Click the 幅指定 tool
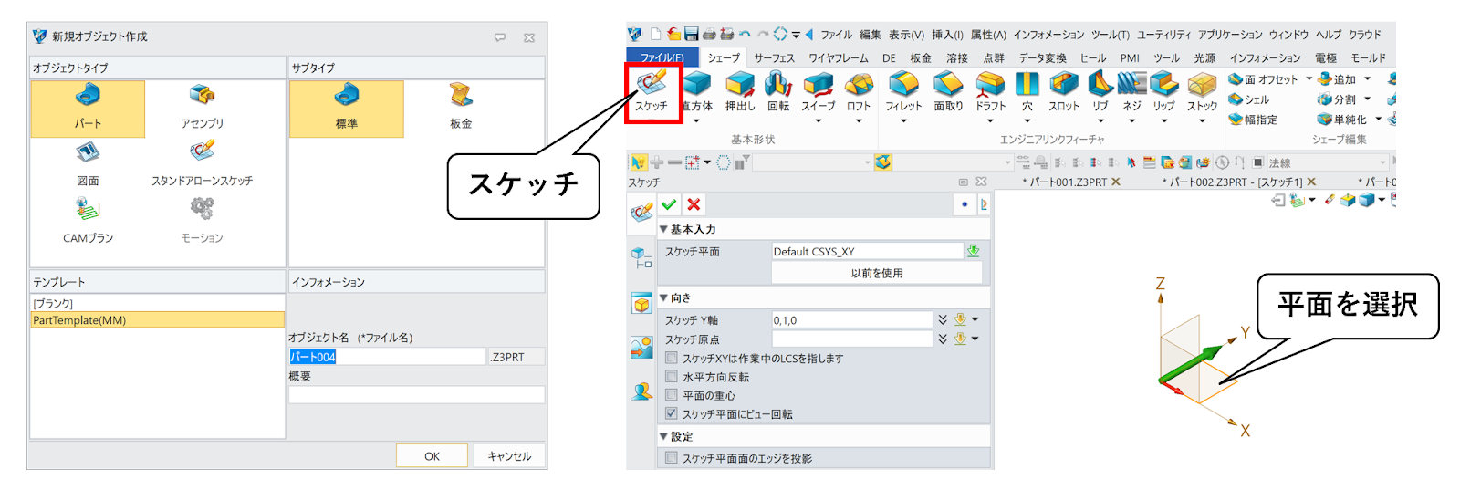Viewport: 1460px width, 490px height. 1253,120
